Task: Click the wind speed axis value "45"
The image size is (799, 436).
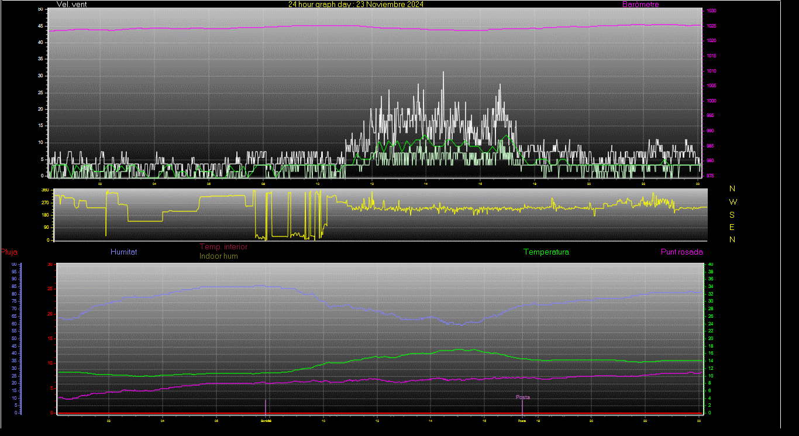Action: [40, 26]
